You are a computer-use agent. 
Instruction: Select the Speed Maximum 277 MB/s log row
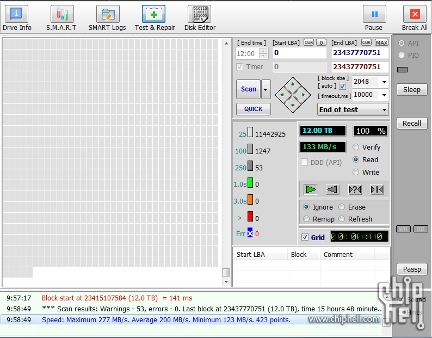click(191, 320)
